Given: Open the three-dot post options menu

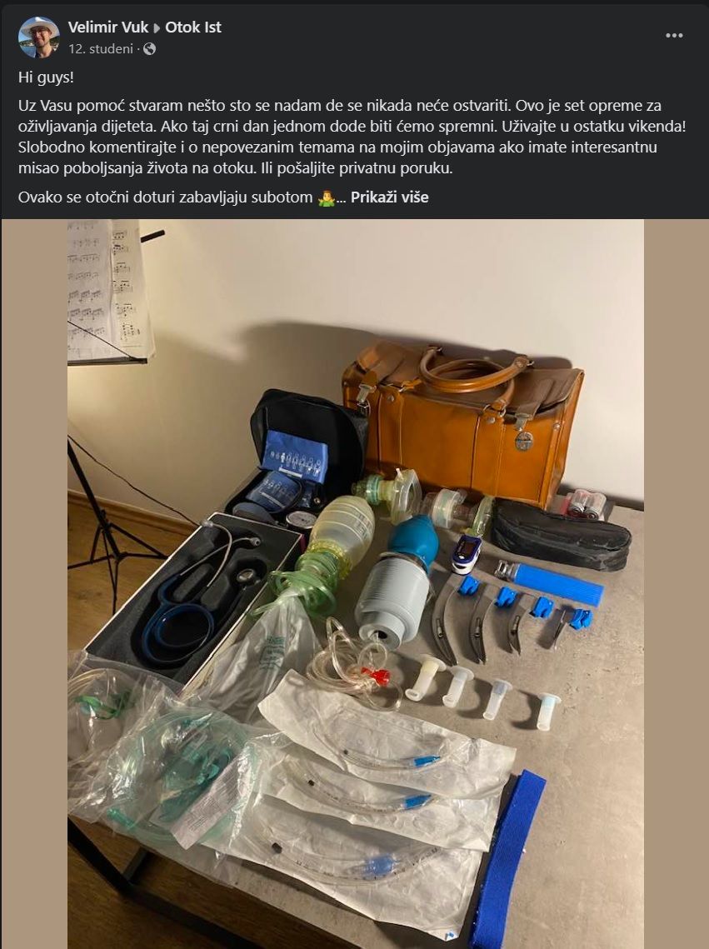Looking at the screenshot, I should tap(674, 36).
